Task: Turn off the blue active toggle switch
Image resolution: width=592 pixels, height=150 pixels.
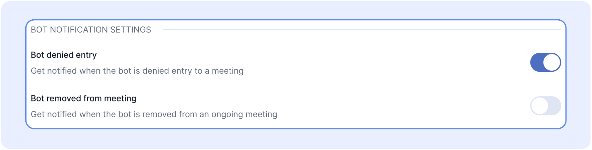Action: (x=545, y=62)
